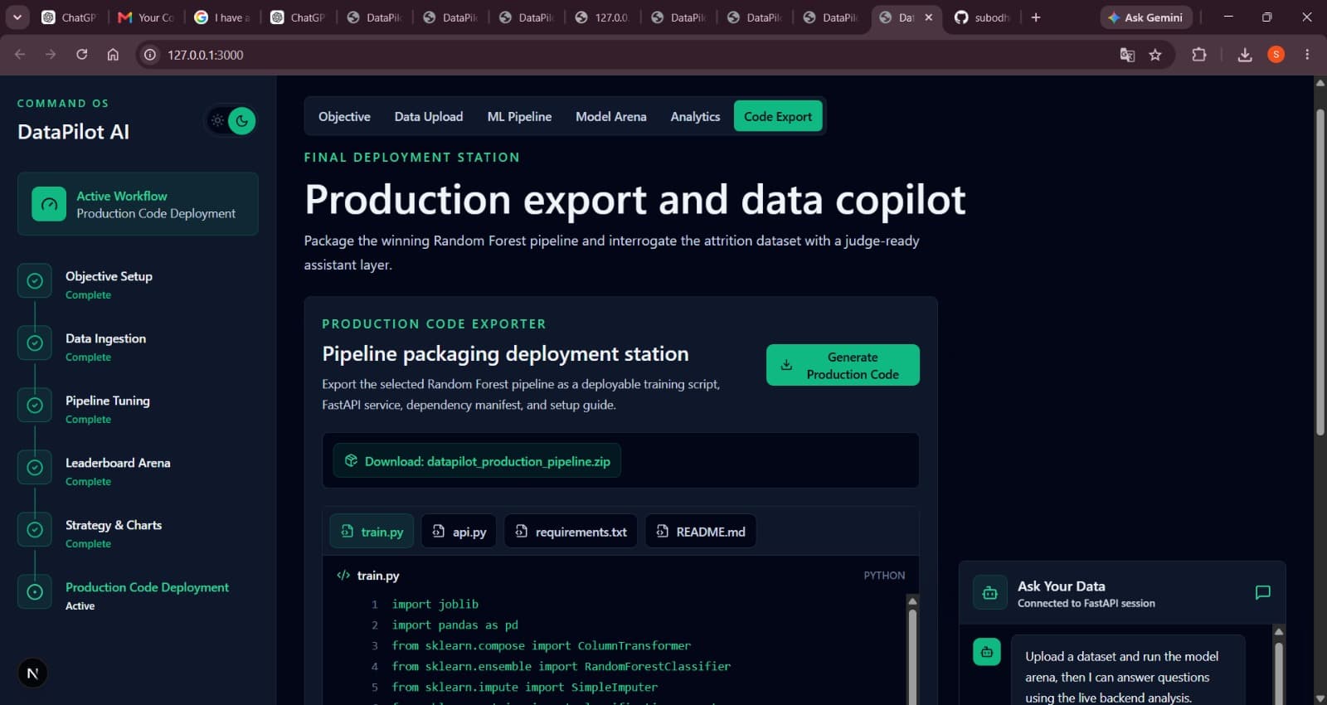Viewport: 1327px width, 705px height.
Task: Go to the browser home page
Action: [x=113, y=55]
